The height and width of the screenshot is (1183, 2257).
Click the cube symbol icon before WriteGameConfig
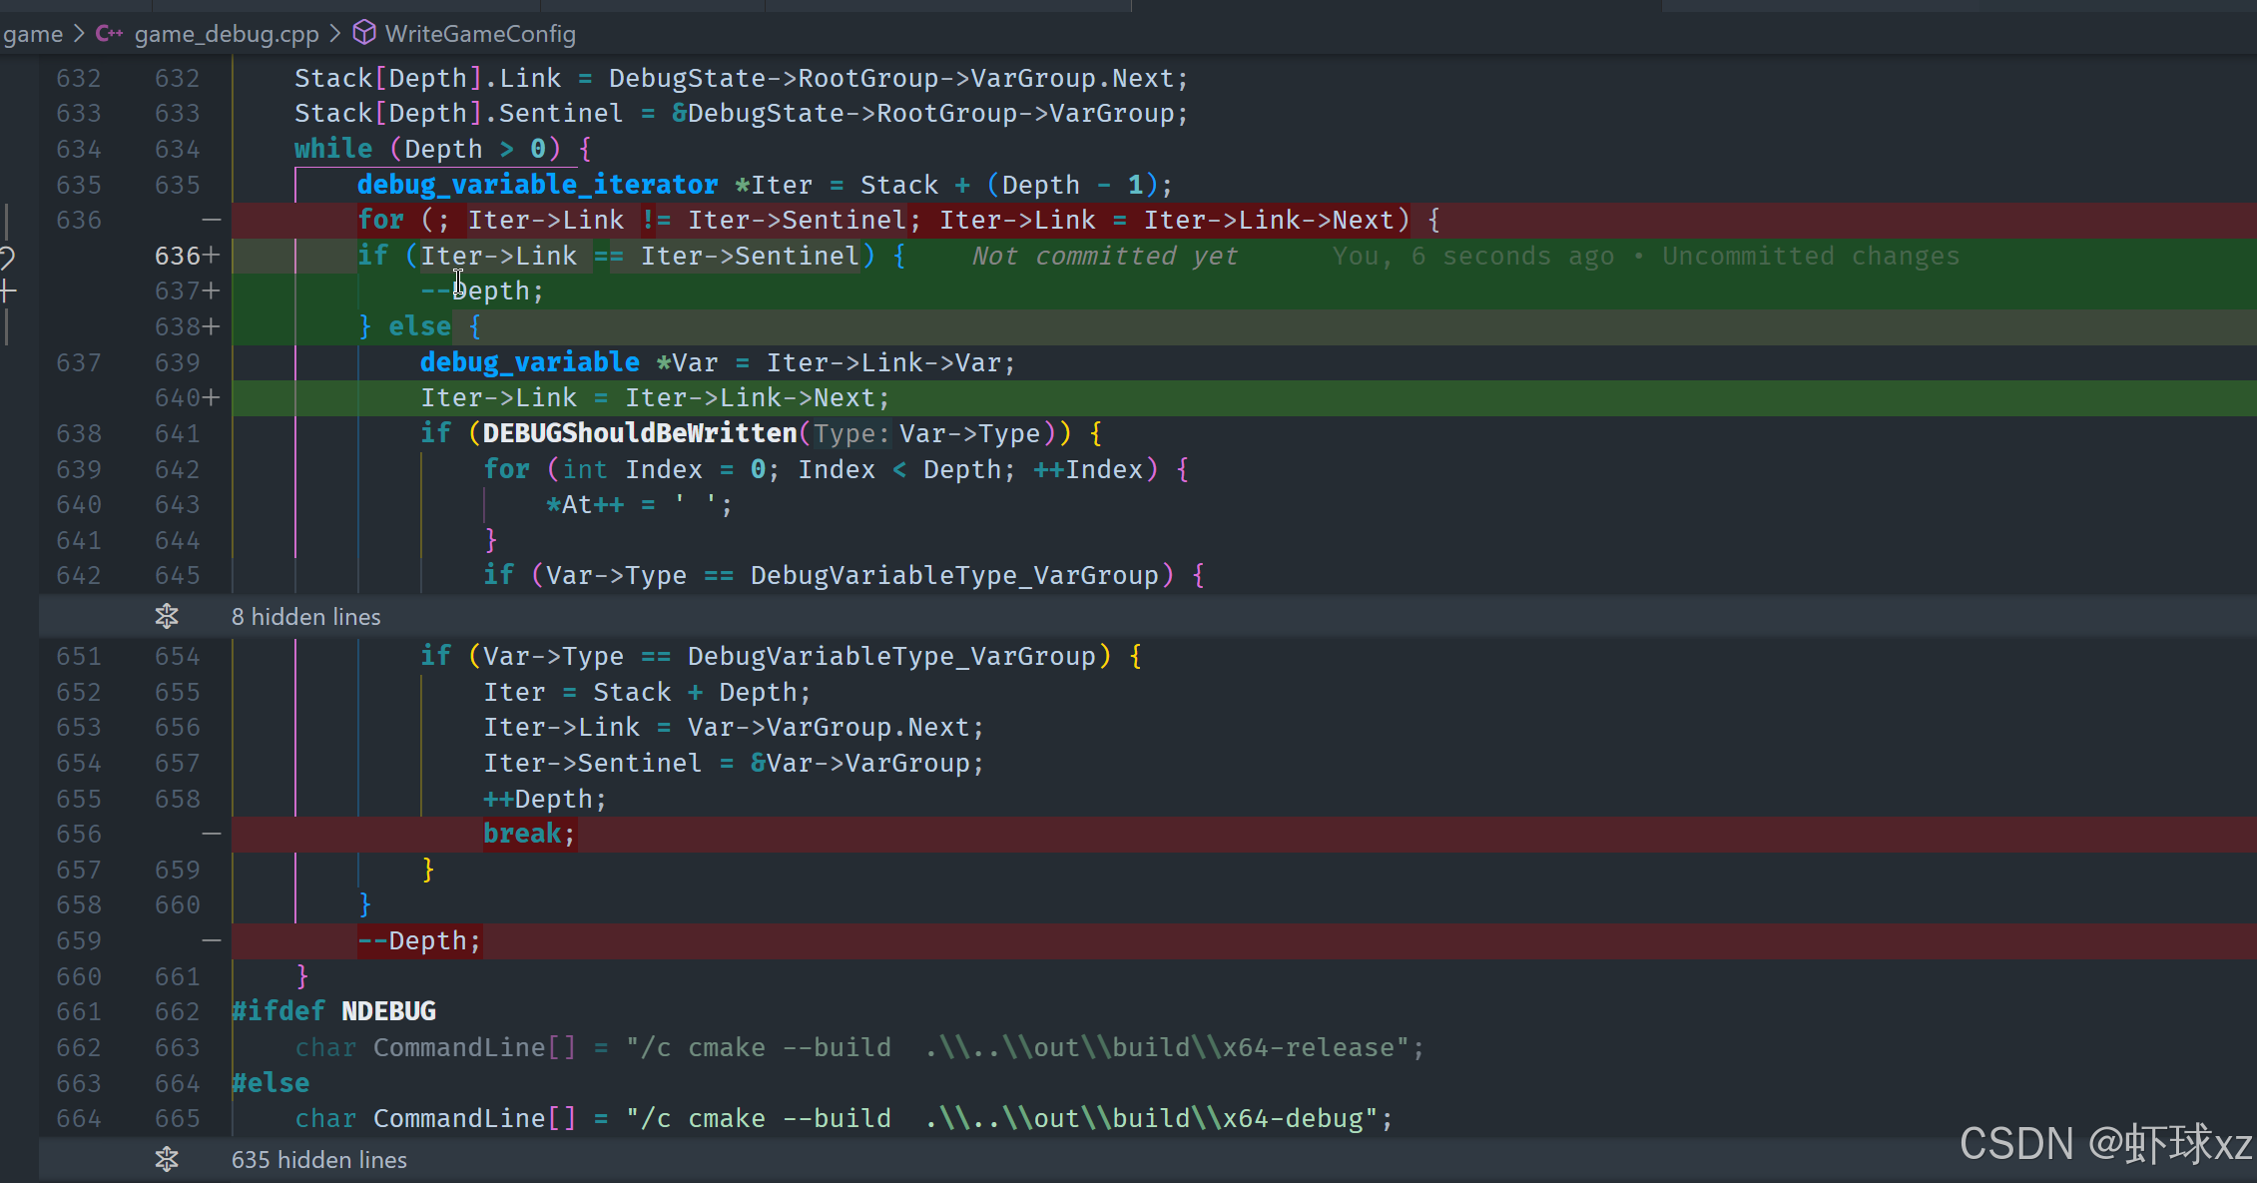pos(364,34)
